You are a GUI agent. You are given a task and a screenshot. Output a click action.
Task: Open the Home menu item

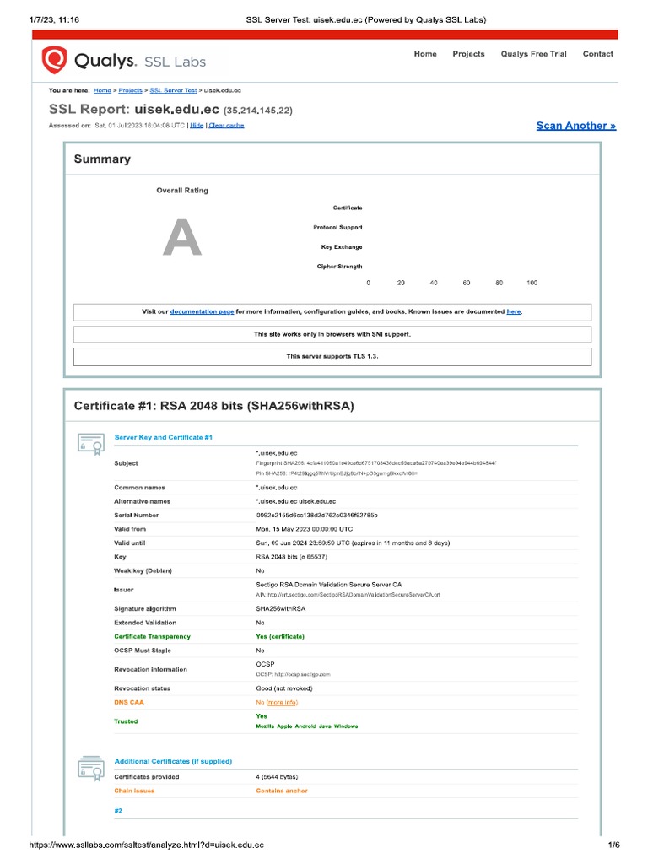point(425,54)
